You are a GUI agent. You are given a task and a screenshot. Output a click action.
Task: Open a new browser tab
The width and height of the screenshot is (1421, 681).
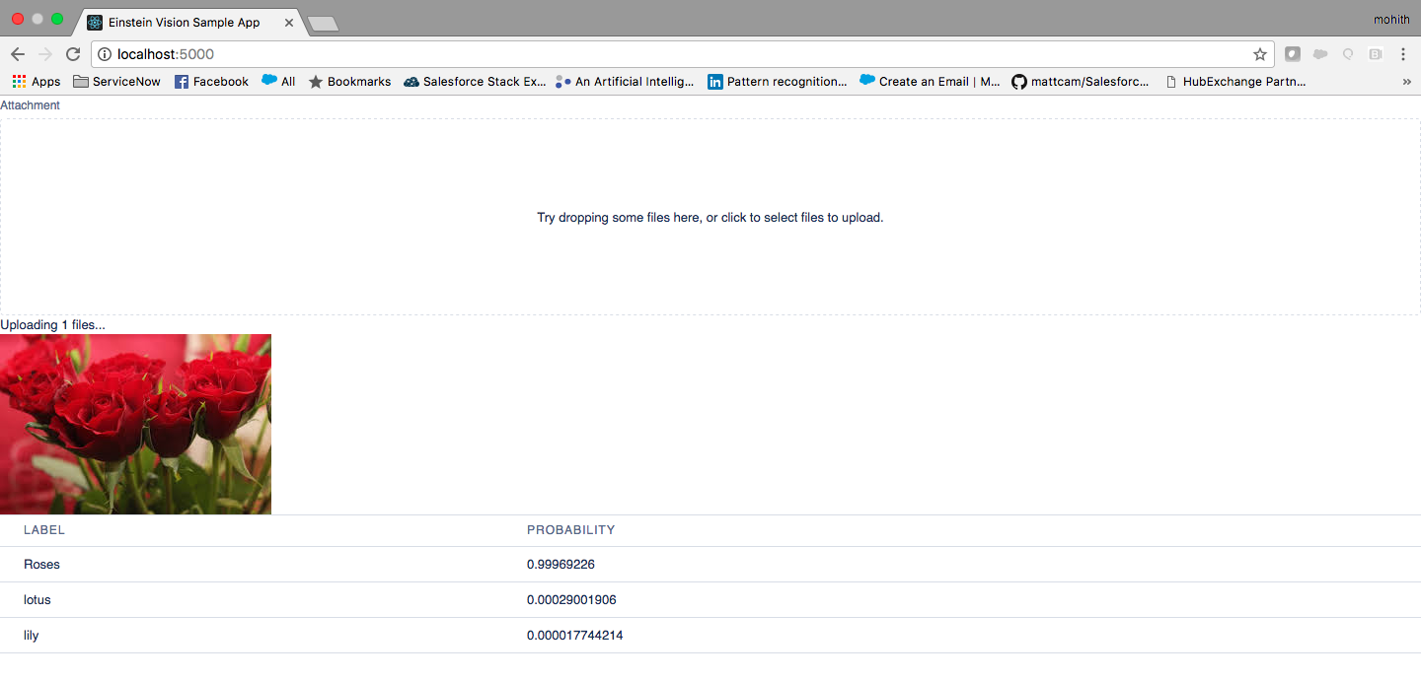[x=323, y=23]
